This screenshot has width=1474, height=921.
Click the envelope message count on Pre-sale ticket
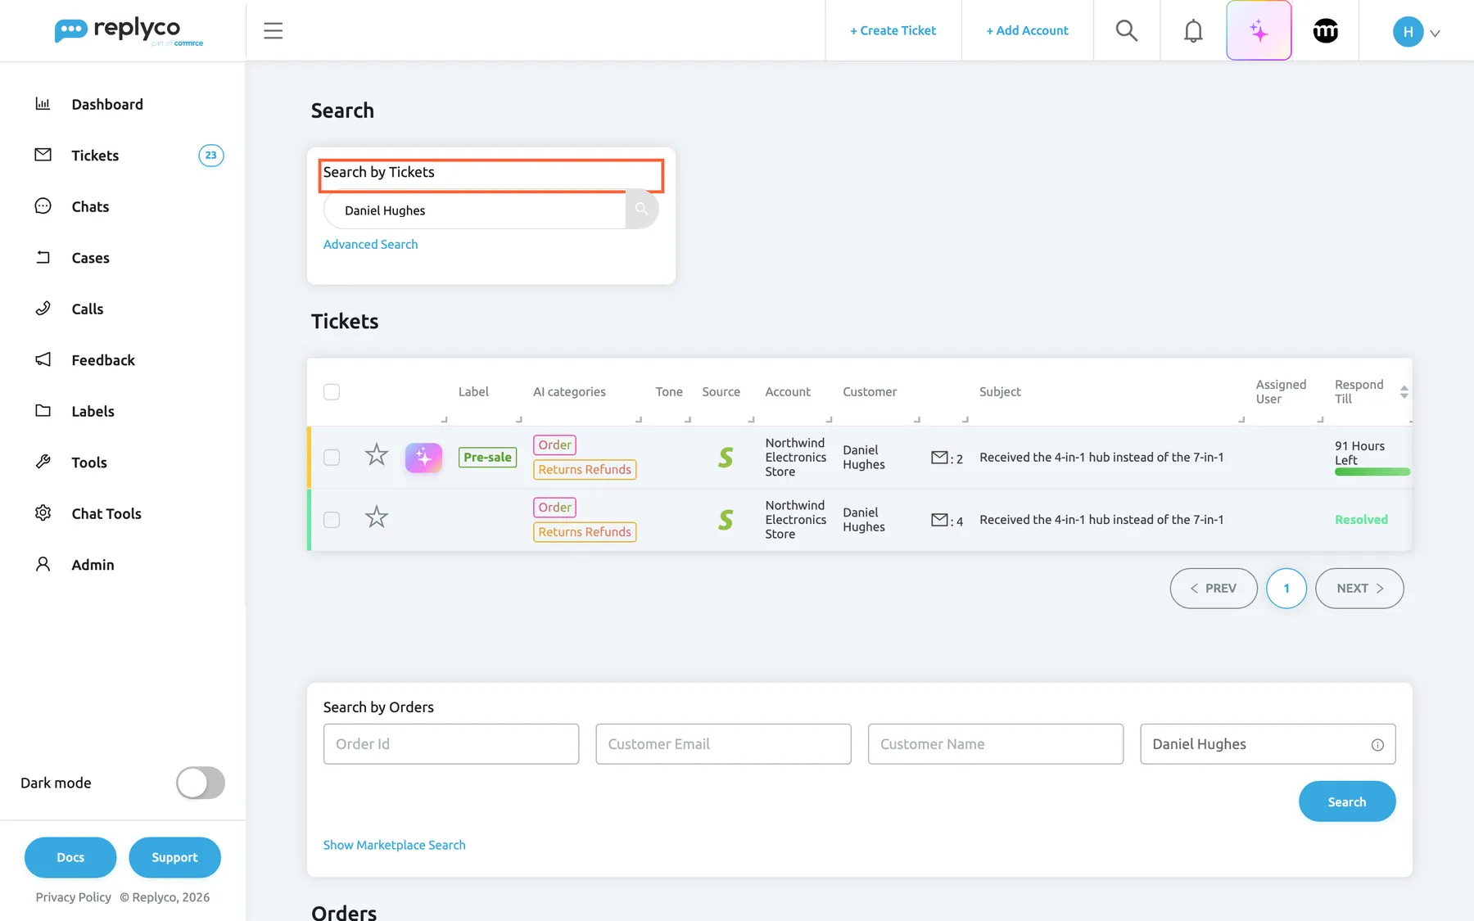(947, 458)
